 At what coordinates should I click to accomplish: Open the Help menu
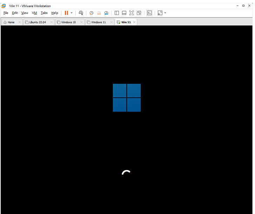pos(55,13)
